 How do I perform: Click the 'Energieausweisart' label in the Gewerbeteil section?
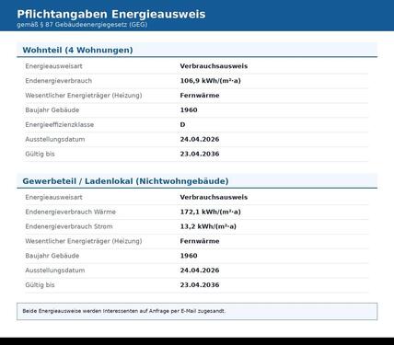tap(53, 197)
